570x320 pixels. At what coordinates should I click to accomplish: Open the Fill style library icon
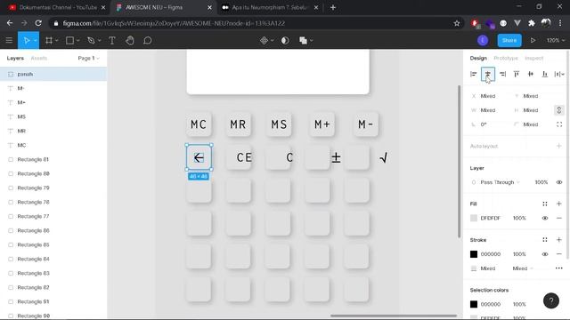point(545,204)
